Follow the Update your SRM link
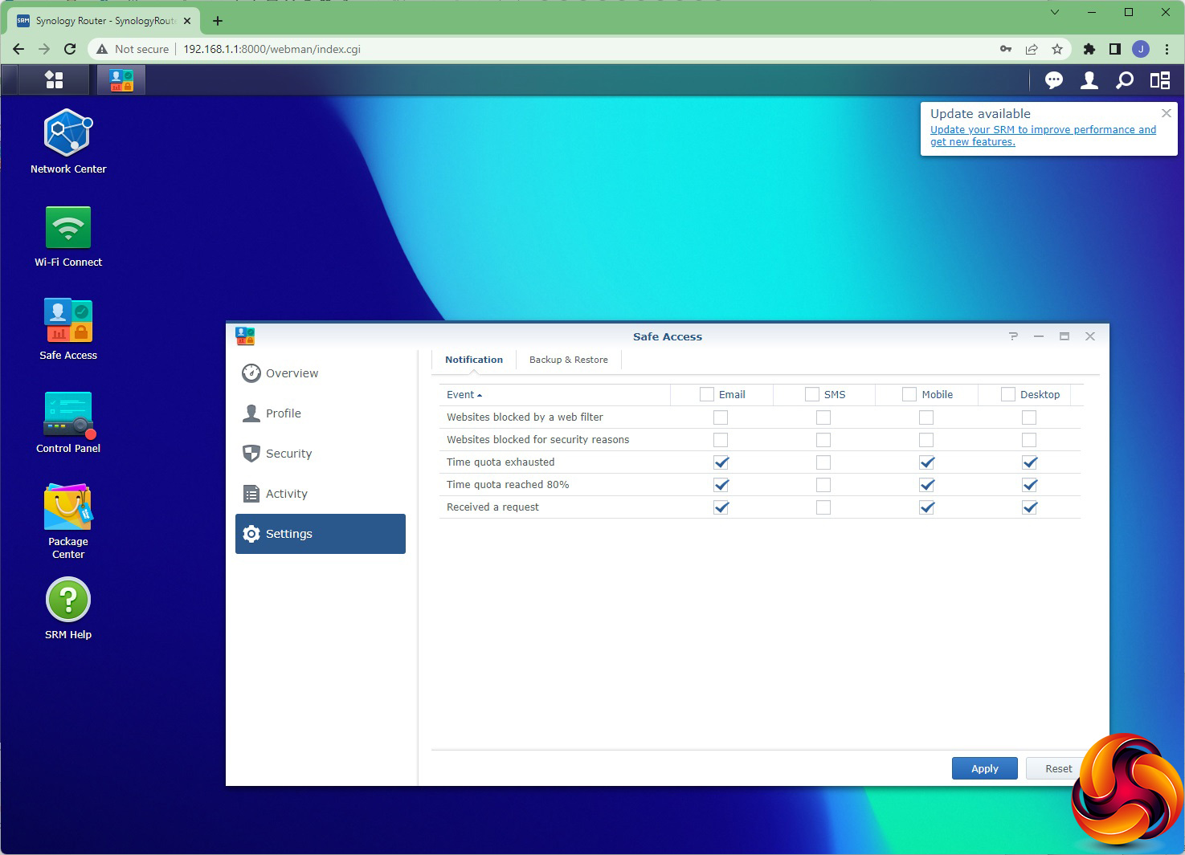1185x855 pixels. [x=1043, y=136]
